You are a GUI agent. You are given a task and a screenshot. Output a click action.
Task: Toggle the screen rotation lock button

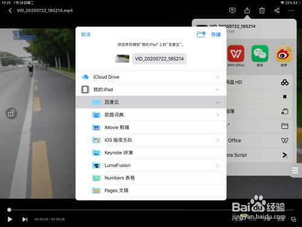point(11,113)
